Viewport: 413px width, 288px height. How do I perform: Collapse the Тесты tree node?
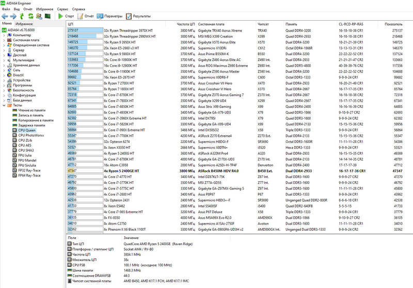tap(4, 105)
